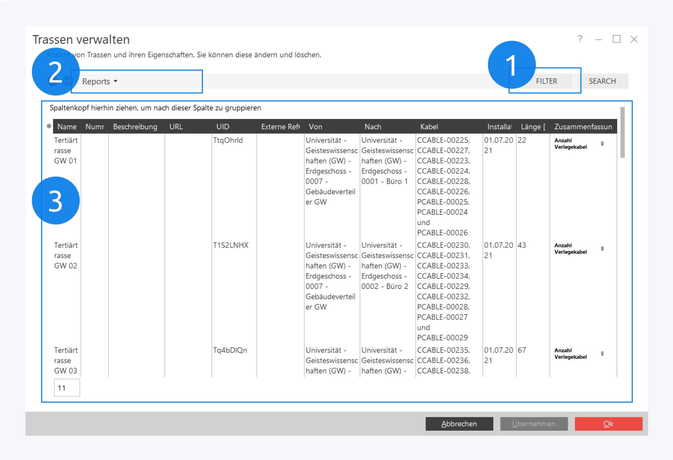The width and height of the screenshot is (673, 460).
Task: Open help with the question mark icon
Action: click(x=580, y=39)
